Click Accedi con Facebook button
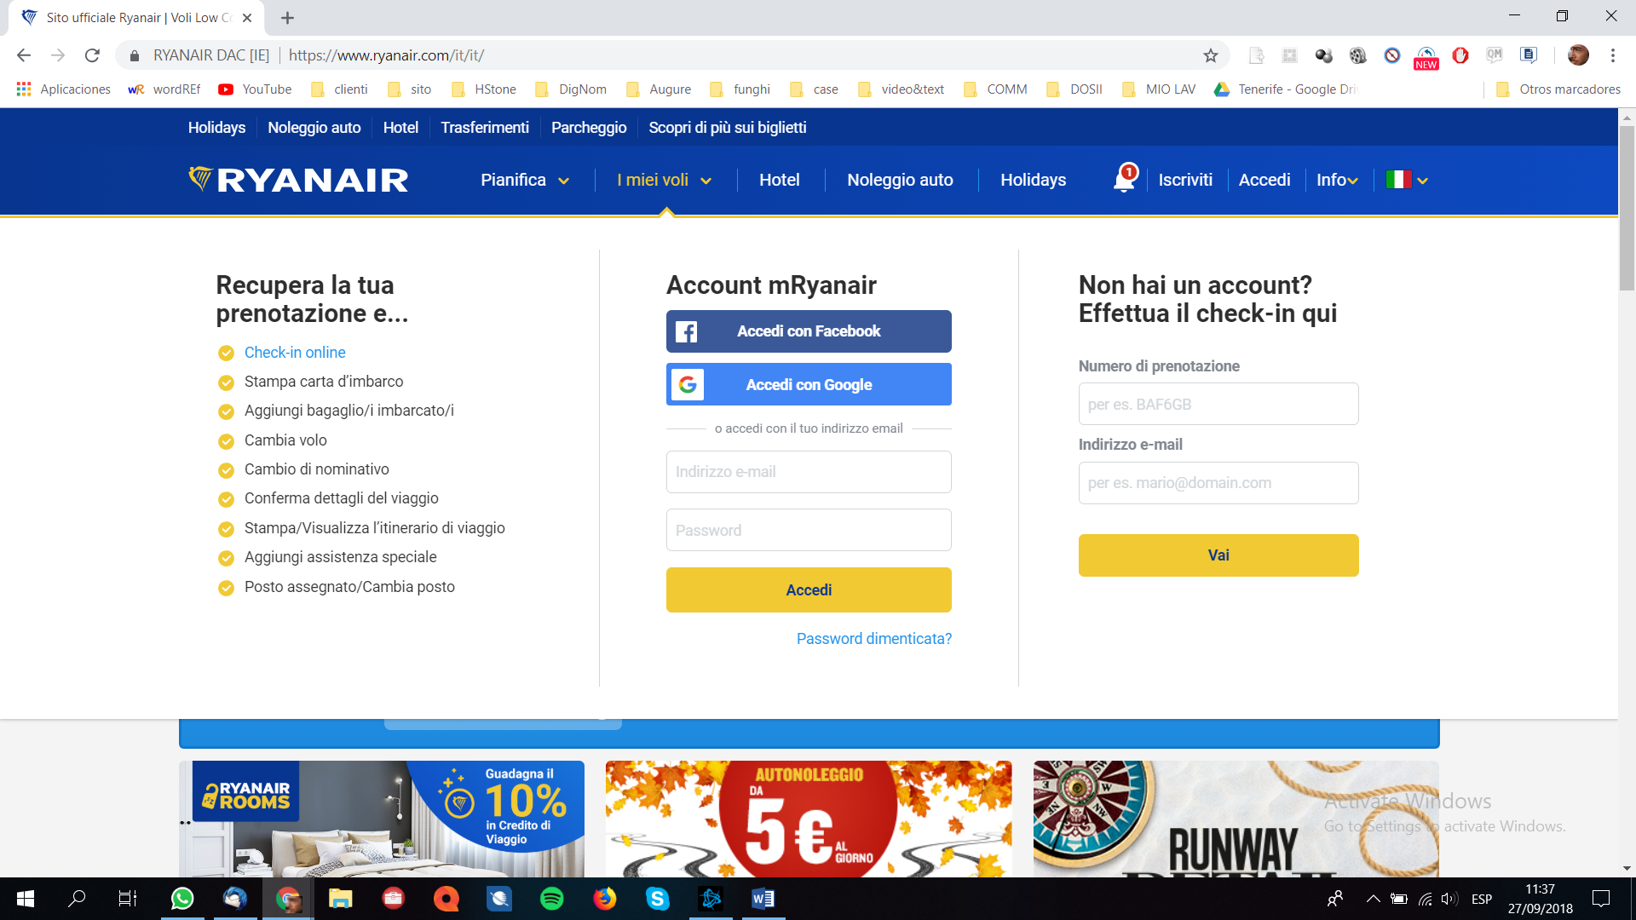 tap(809, 331)
